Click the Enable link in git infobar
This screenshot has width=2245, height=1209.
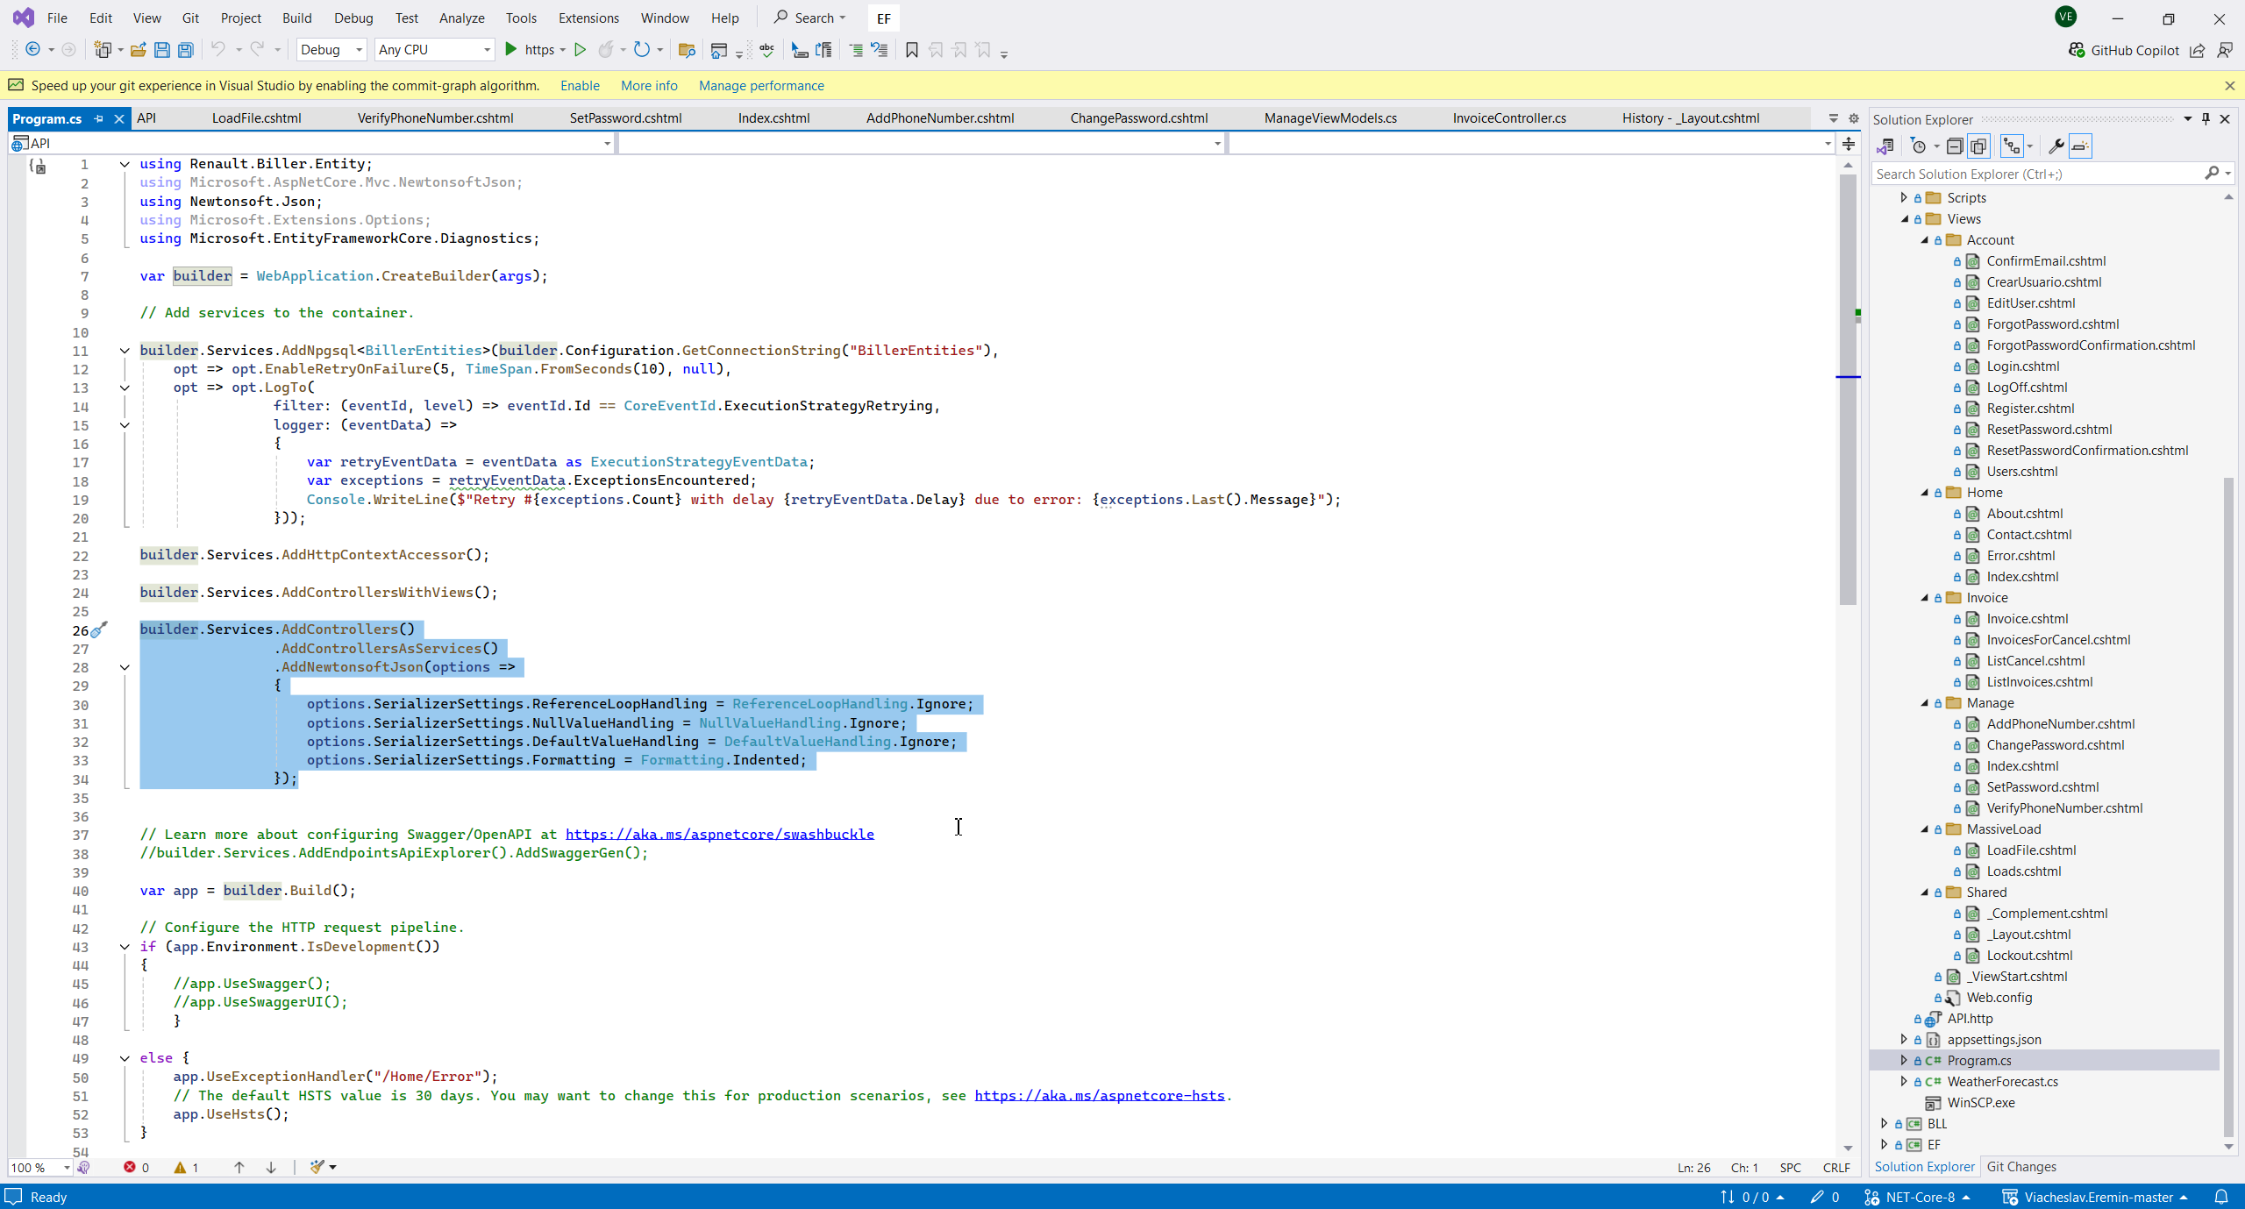pos(580,86)
